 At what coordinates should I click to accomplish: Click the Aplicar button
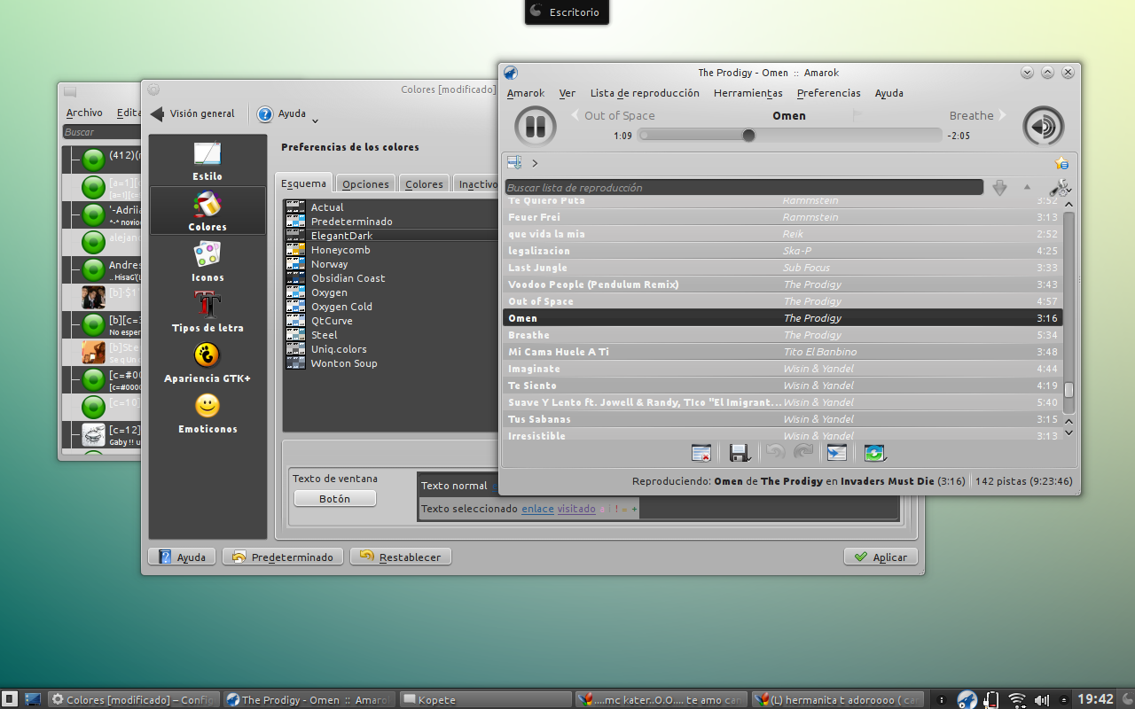[881, 557]
